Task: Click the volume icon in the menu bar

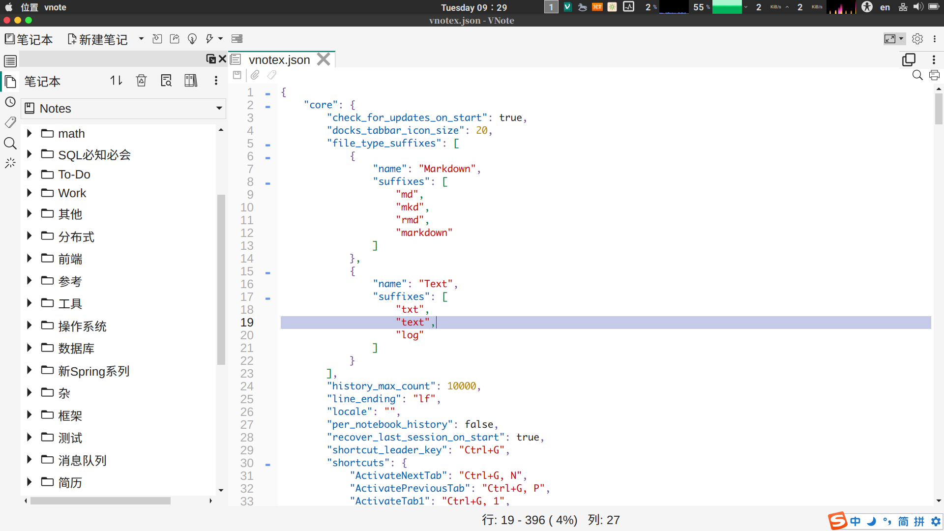Action: [x=918, y=7]
